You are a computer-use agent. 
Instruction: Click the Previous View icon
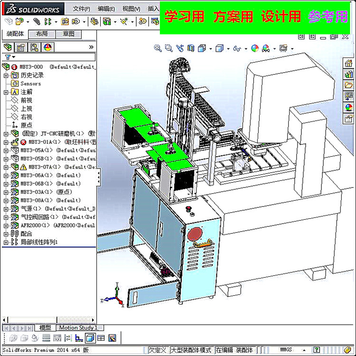point(180,48)
